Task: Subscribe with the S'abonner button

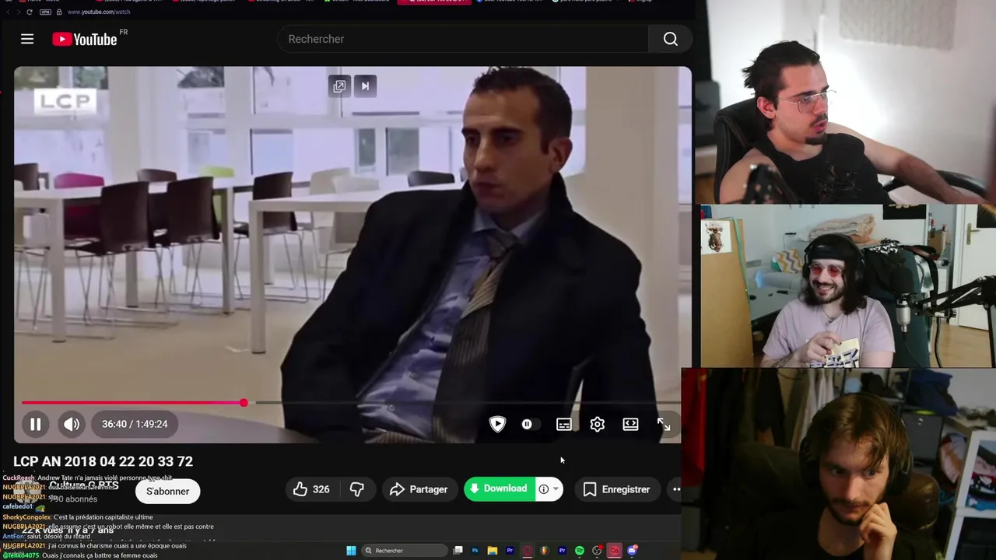Action: tap(167, 491)
